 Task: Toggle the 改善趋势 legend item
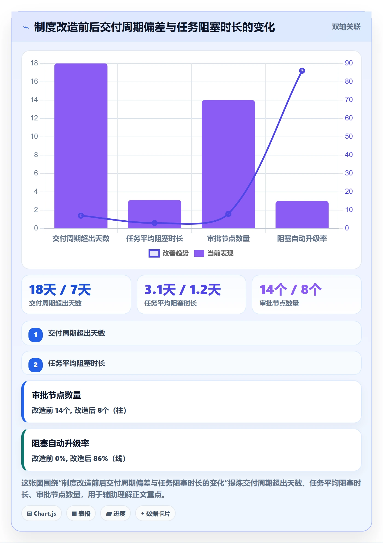click(x=169, y=253)
